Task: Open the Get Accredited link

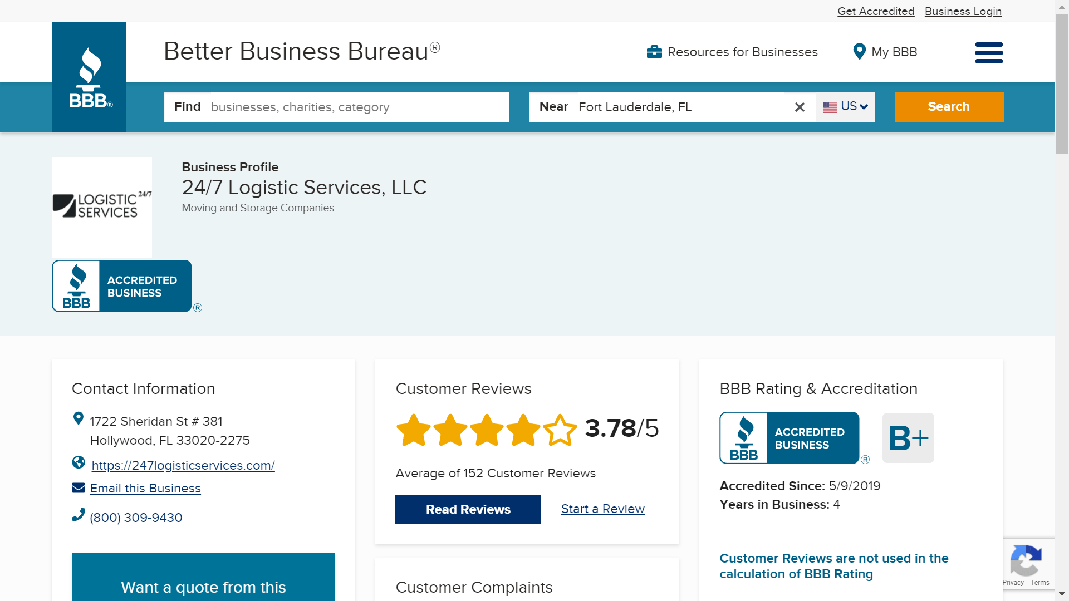Action: (876, 11)
